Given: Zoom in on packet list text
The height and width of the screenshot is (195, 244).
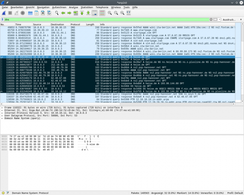Looking at the screenshot, I should [109, 13].
